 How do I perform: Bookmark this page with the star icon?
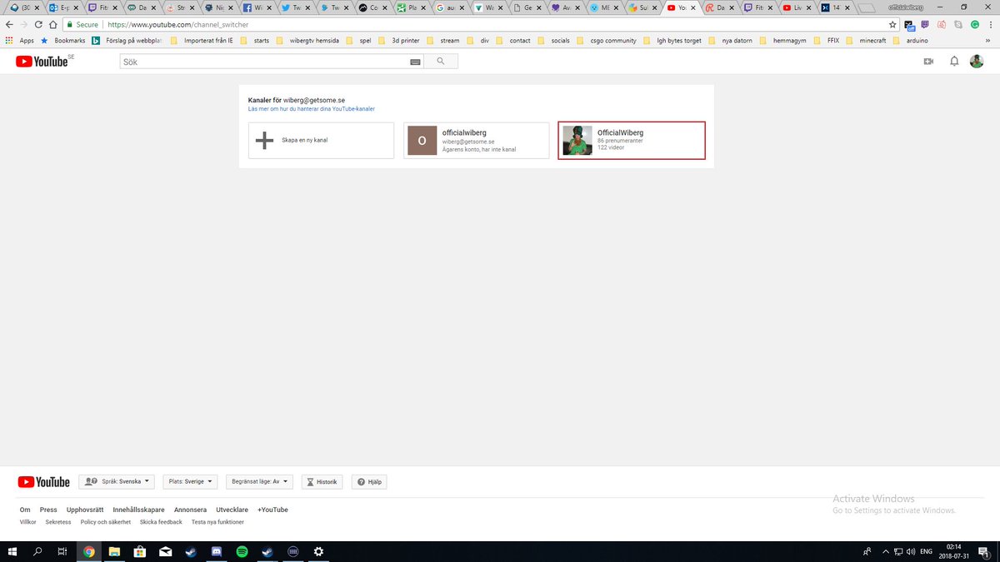892,25
